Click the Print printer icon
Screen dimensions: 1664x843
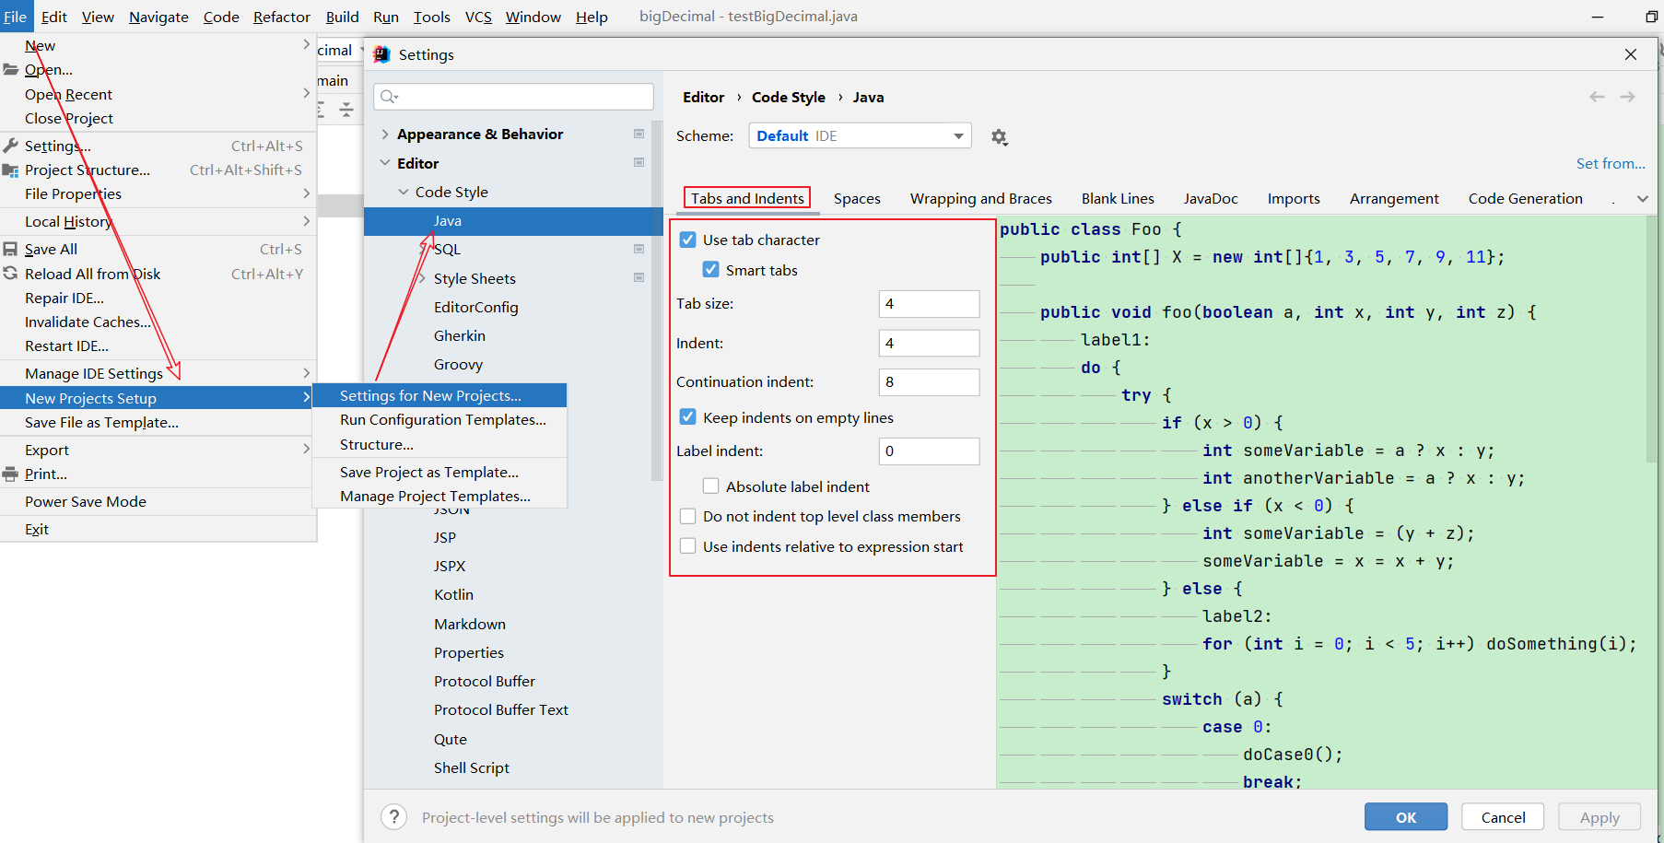pyautogui.click(x=11, y=474)
